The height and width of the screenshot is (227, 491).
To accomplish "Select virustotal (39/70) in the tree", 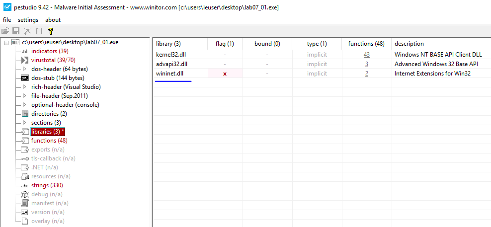I will click(53, 60).
